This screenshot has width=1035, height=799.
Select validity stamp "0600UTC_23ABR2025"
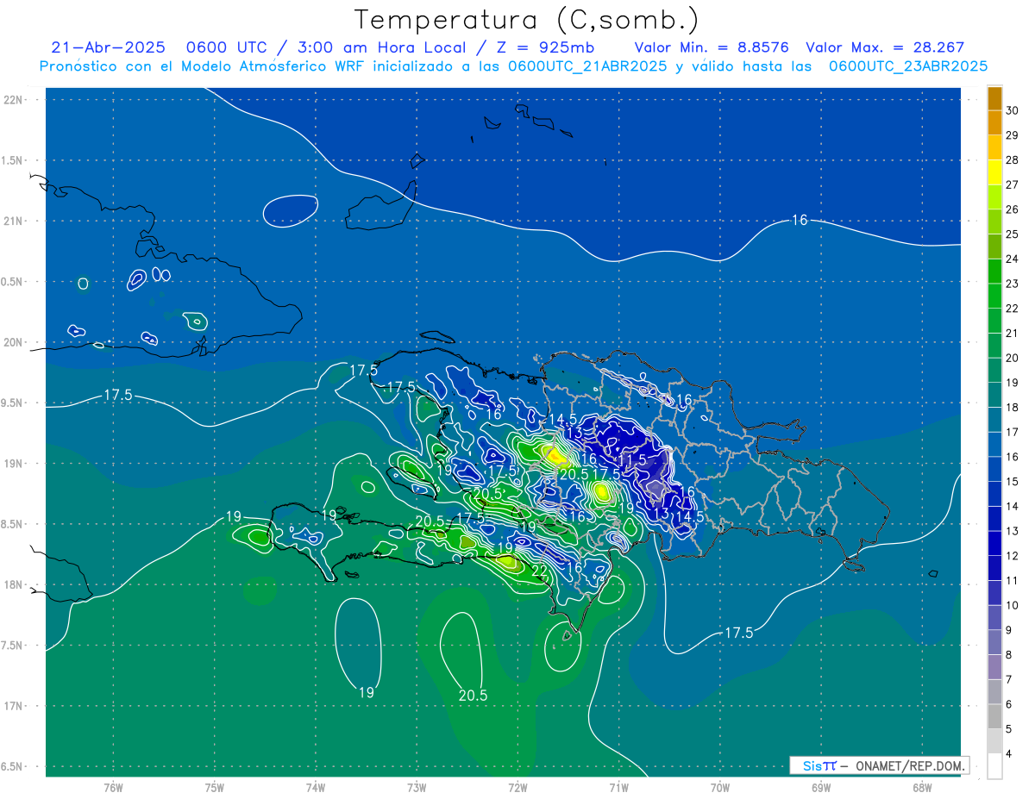point(908,66)
